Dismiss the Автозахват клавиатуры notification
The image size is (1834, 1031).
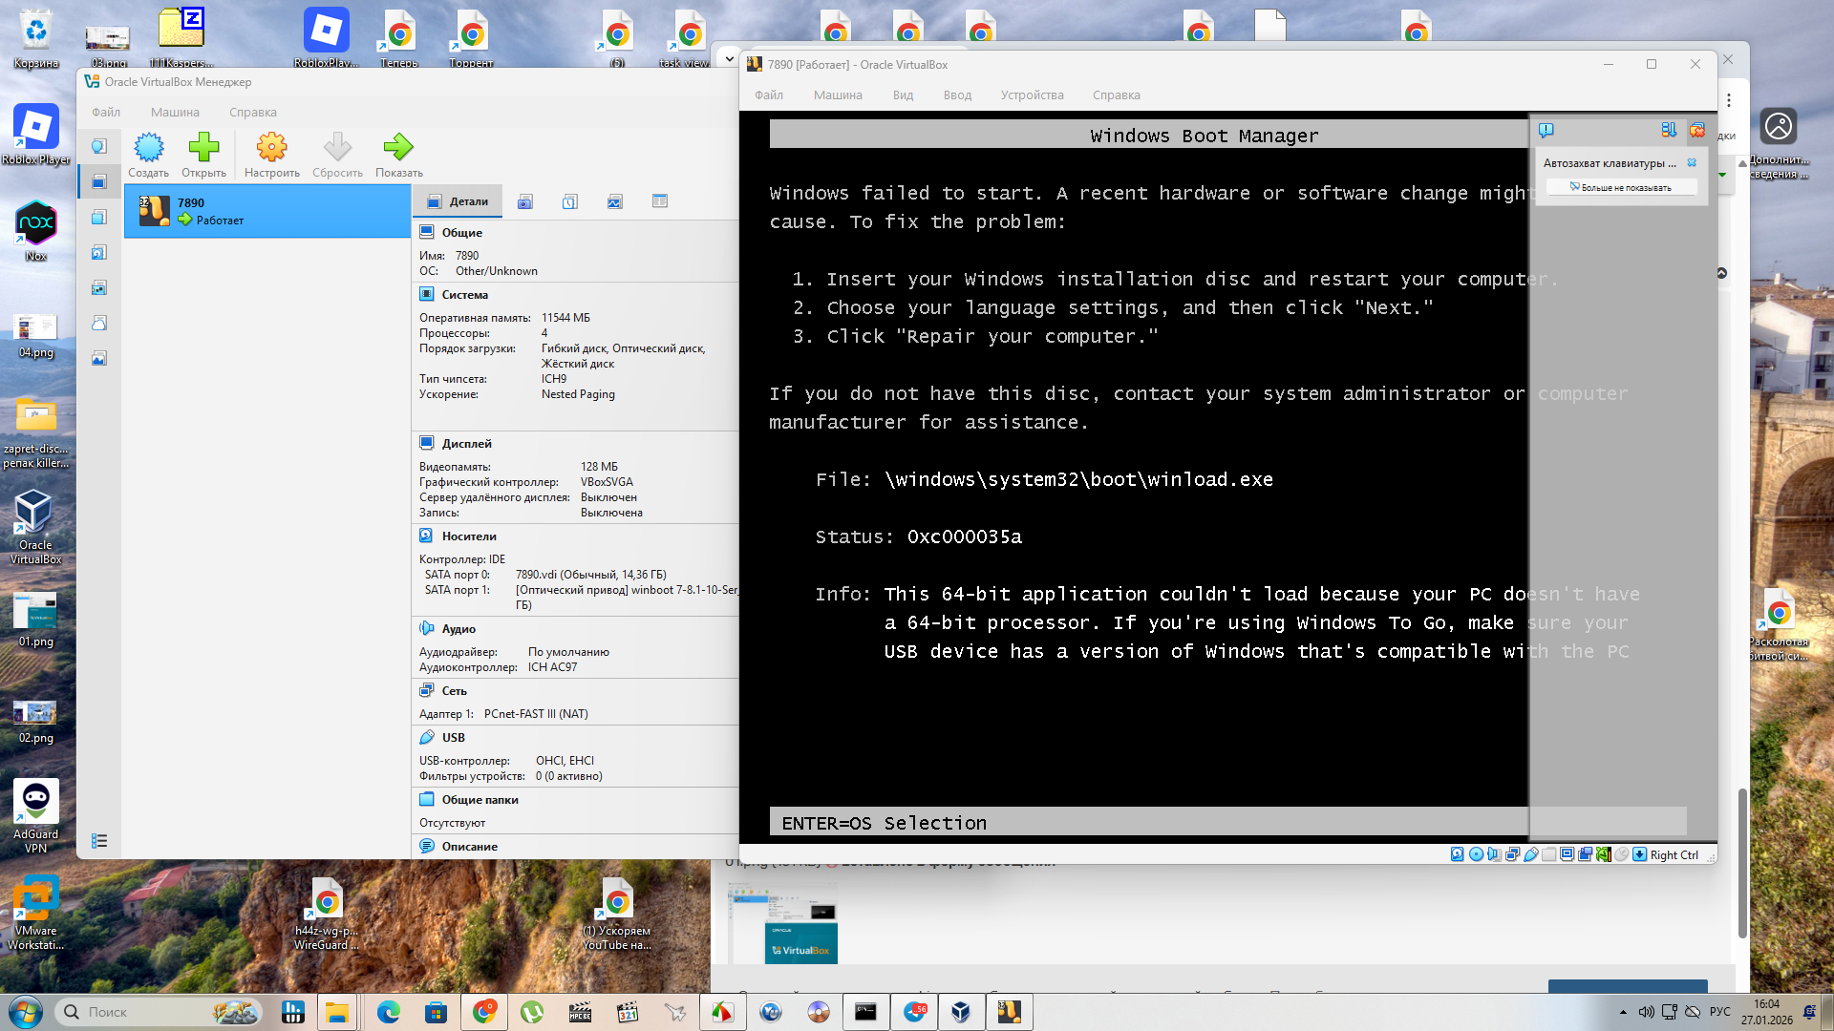click(x=1692, y=163)
